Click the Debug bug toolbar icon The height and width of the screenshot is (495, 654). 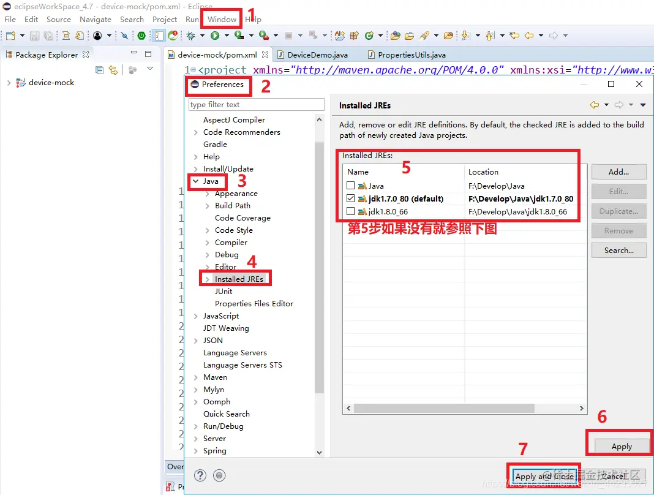point(191,36)
